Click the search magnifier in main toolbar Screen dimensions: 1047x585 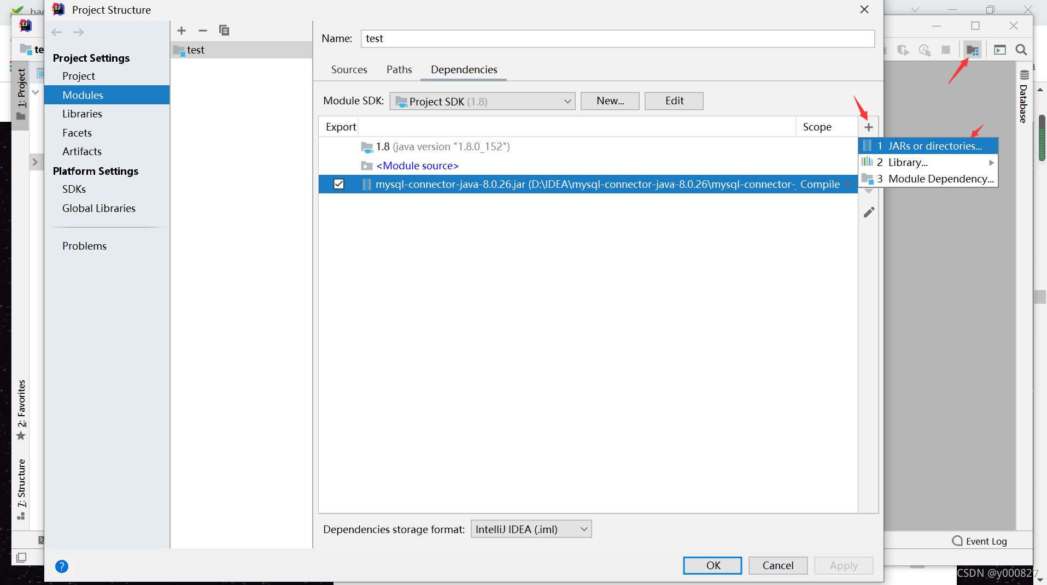pos(1021,50)
